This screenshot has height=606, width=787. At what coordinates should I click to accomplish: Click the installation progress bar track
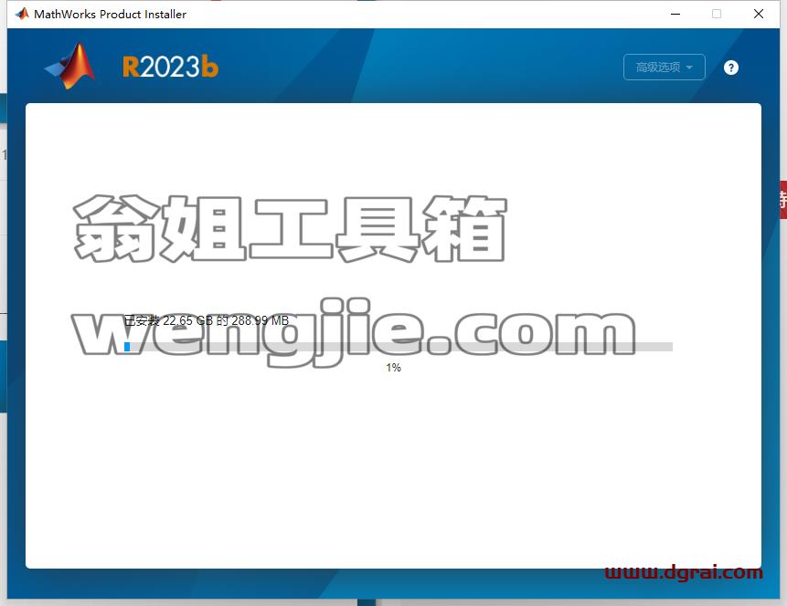pyautogui.click(x=398, y=347)
